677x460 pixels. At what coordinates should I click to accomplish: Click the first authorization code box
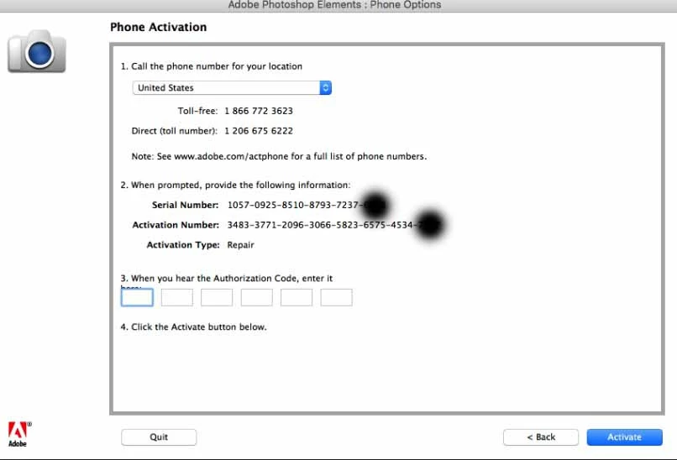coord(137,297)
